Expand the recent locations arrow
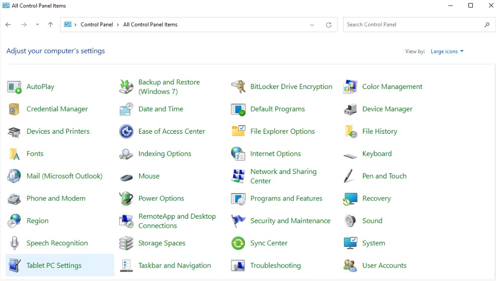Viewport: 496px width, 281px height. 37,25
